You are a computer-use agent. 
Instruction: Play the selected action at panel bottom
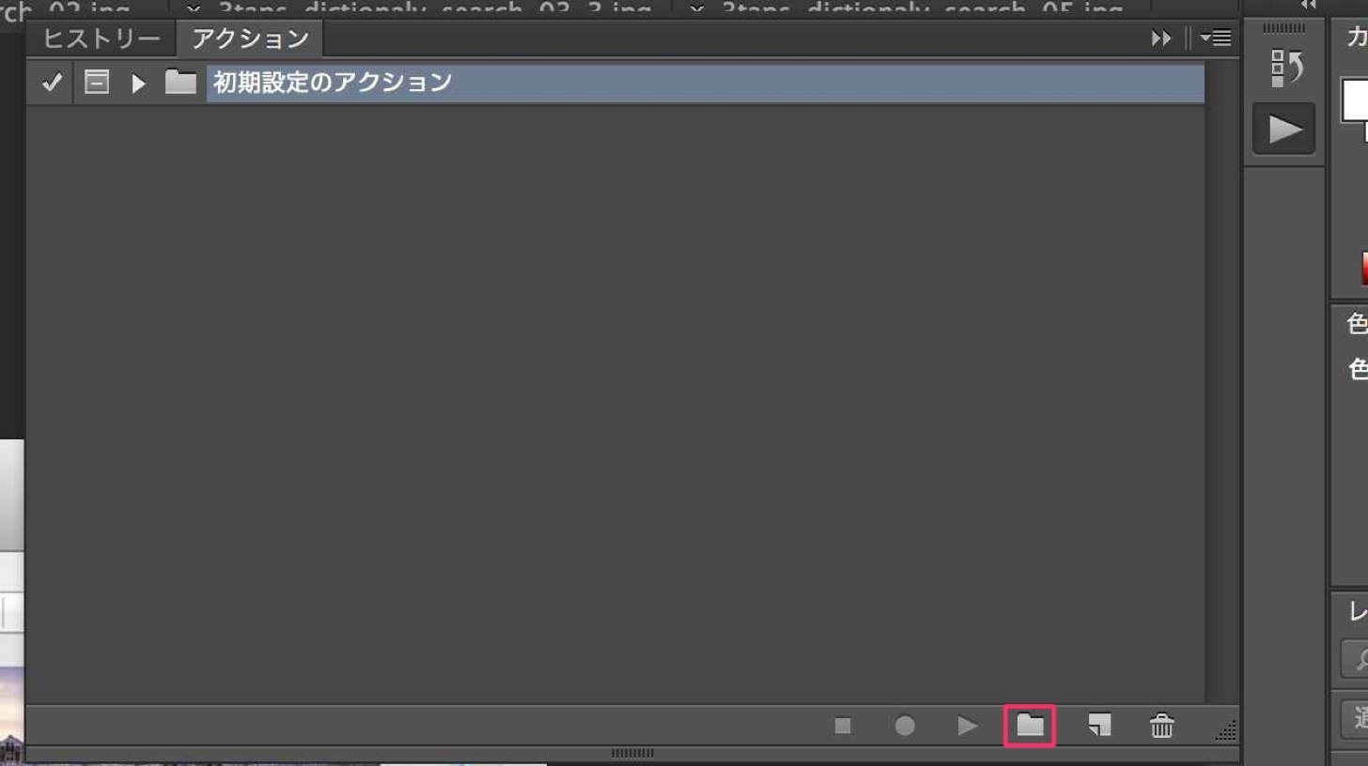[968, 726]
